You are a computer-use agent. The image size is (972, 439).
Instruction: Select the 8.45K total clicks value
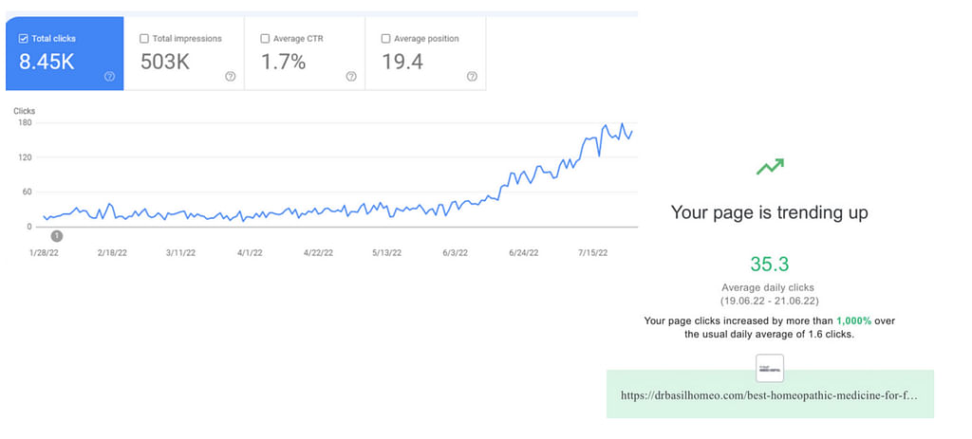(47, 63)
